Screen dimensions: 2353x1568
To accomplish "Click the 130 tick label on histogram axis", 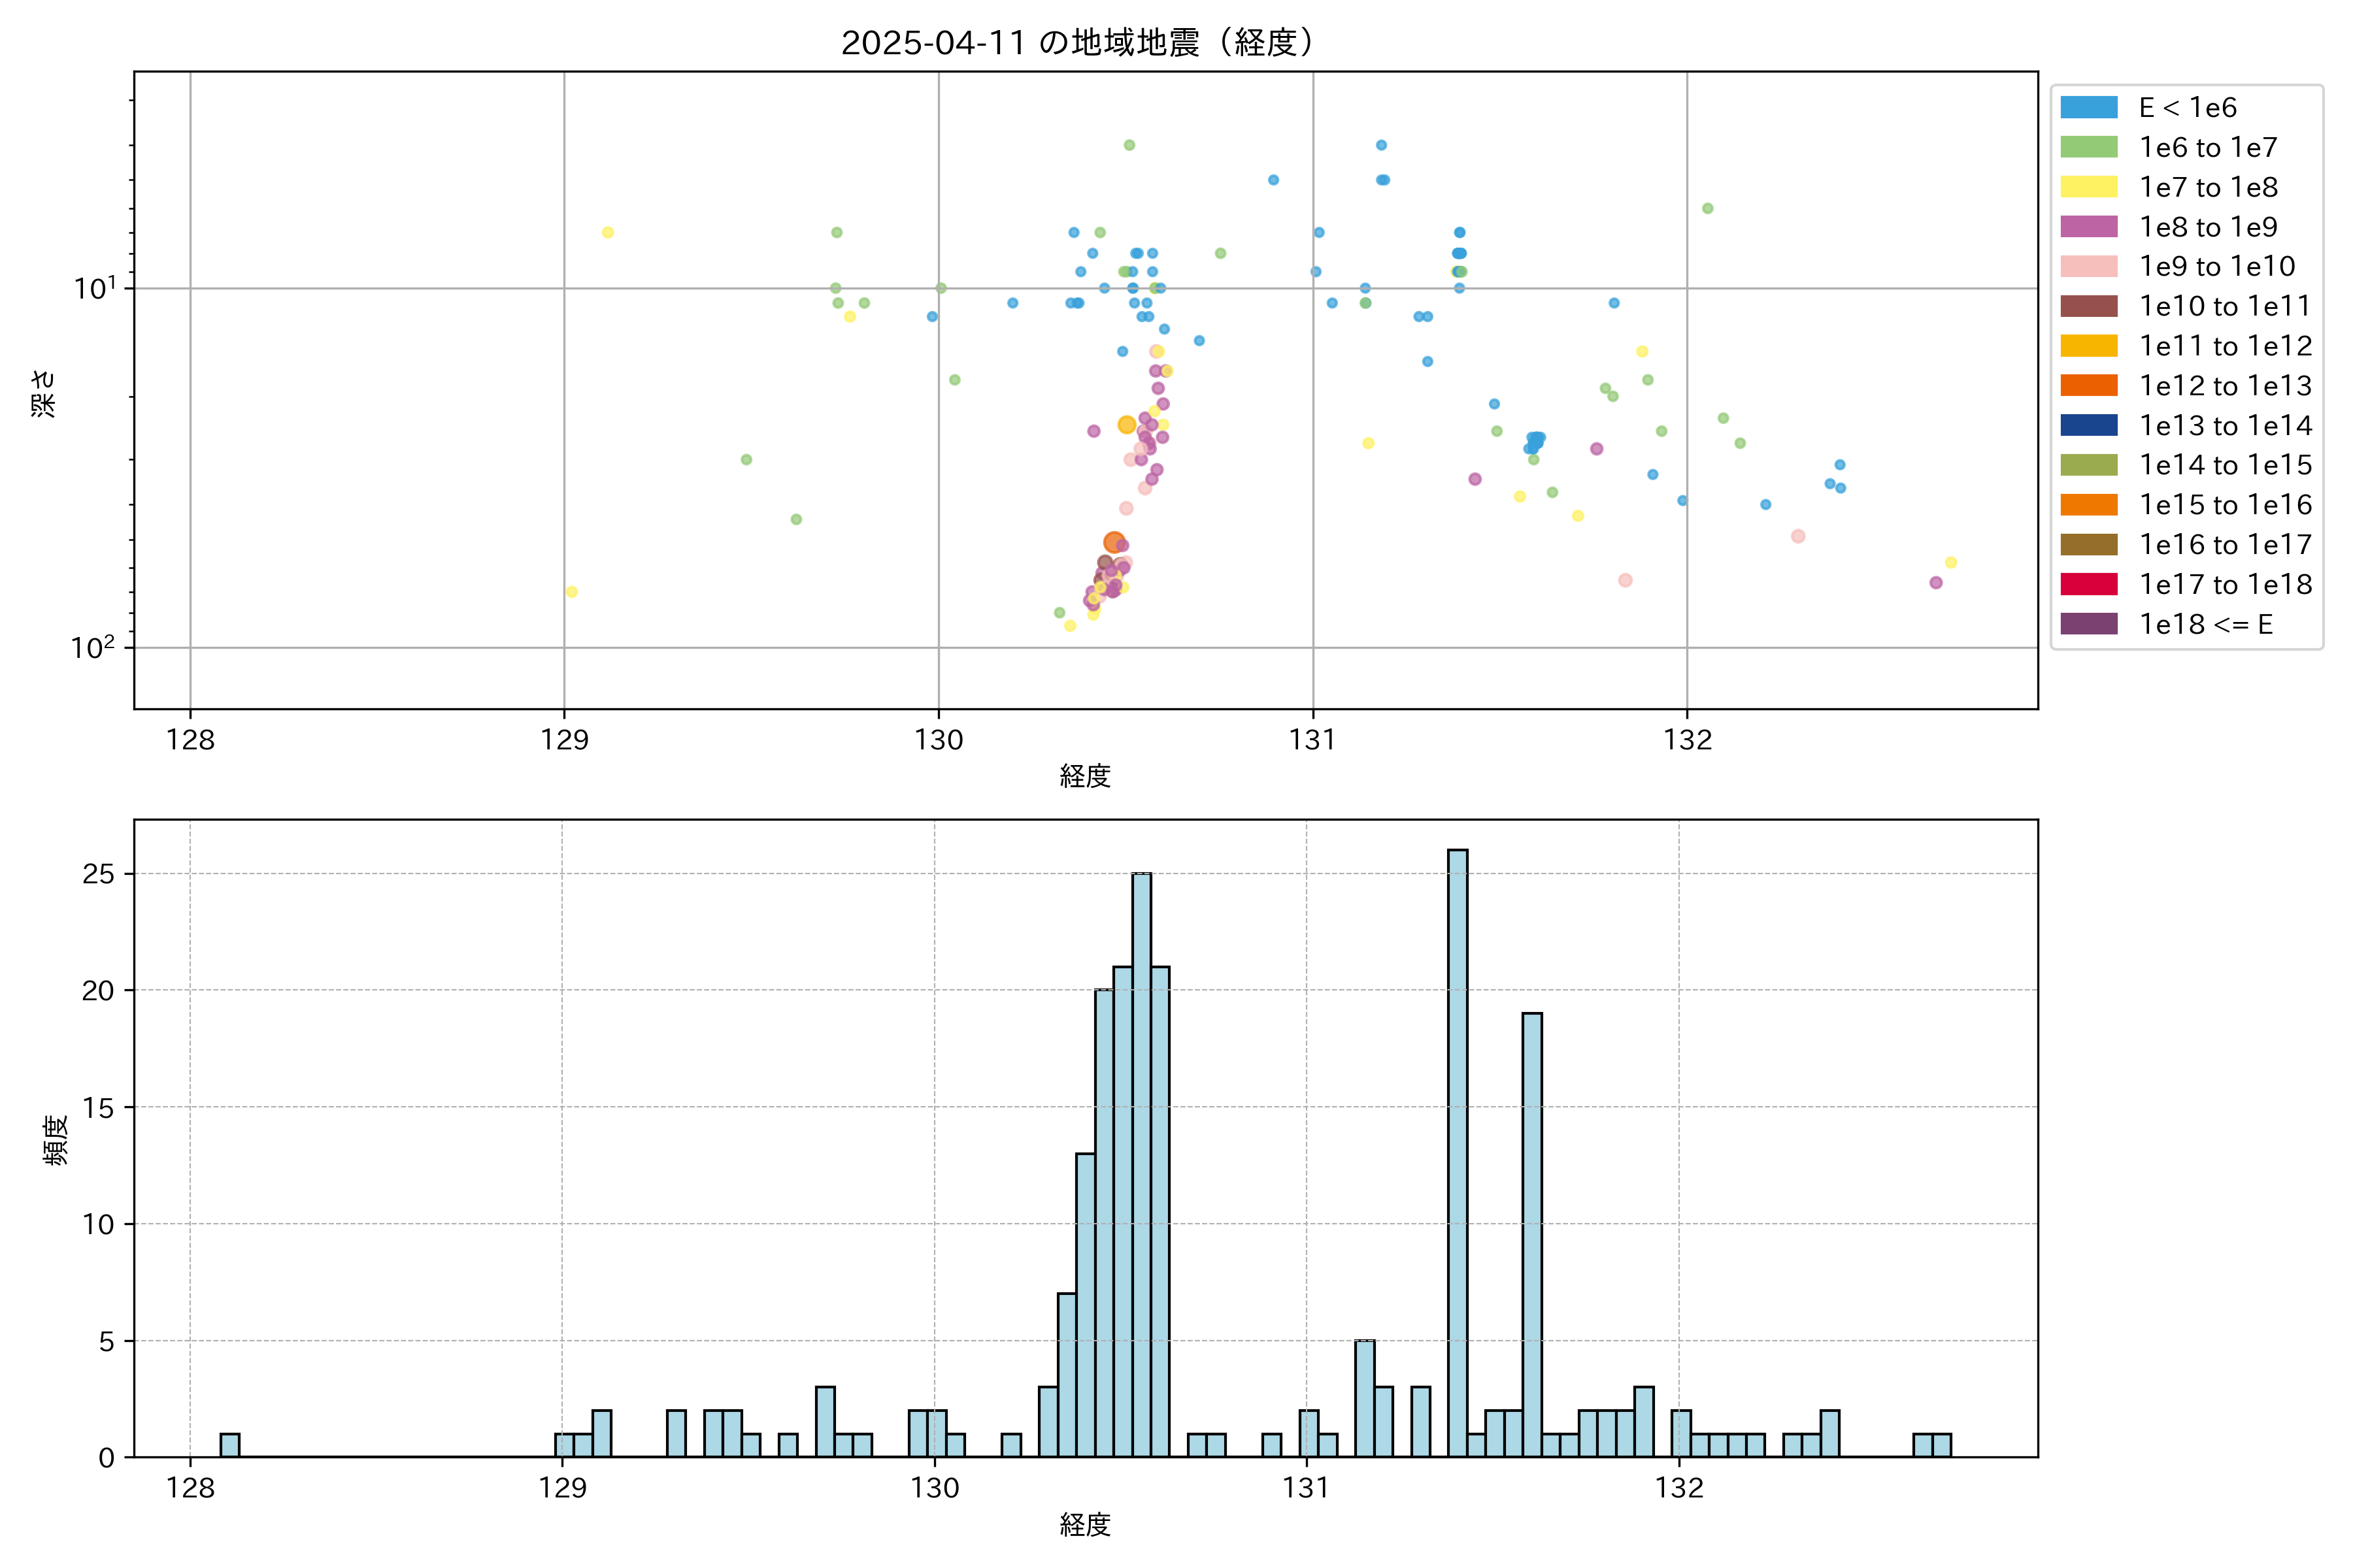I will tap(935, 1488).
